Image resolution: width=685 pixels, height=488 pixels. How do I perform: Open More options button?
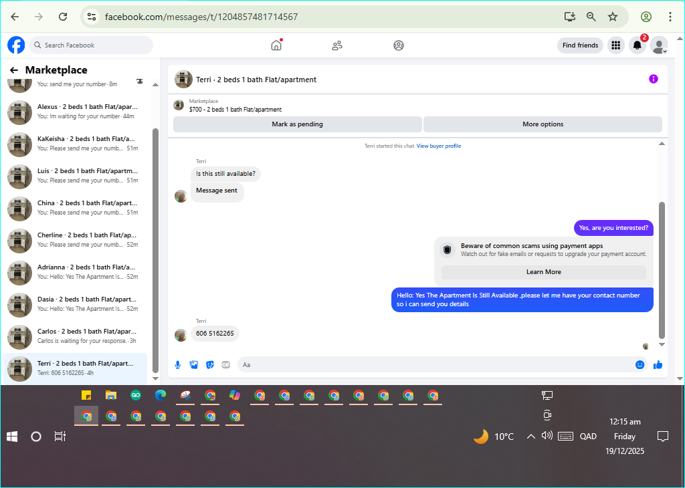point(543,124)
